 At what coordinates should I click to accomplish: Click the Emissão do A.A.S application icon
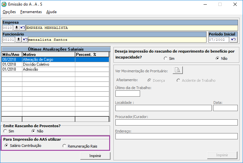4,4
